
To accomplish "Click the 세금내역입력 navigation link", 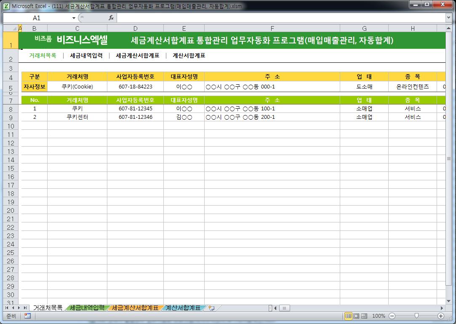I will click(x=86, y=56).
